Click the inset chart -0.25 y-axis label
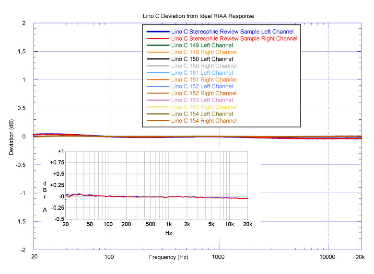Viewport: 374px width, 274px height. pos(58,208)
